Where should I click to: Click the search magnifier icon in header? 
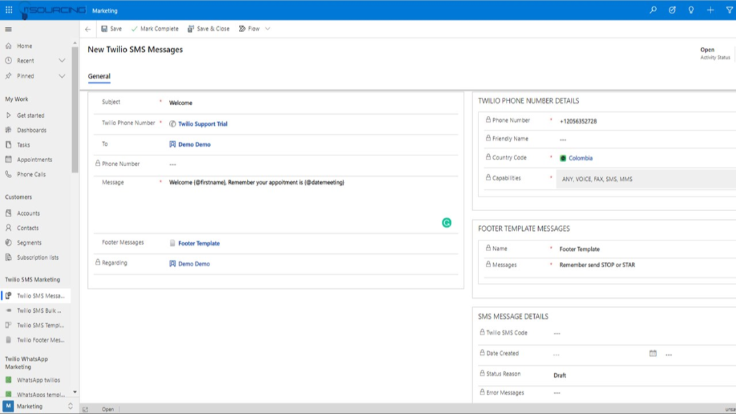click(x=653, y=10)
